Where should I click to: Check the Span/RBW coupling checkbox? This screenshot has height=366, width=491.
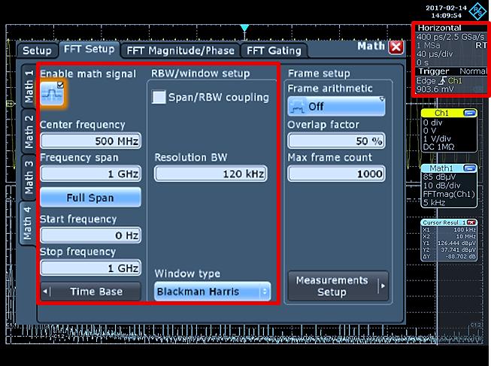[x=159, y=97]
